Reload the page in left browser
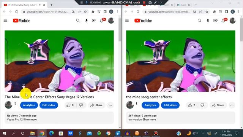This screenshot has width=243, height=137. 16,12
